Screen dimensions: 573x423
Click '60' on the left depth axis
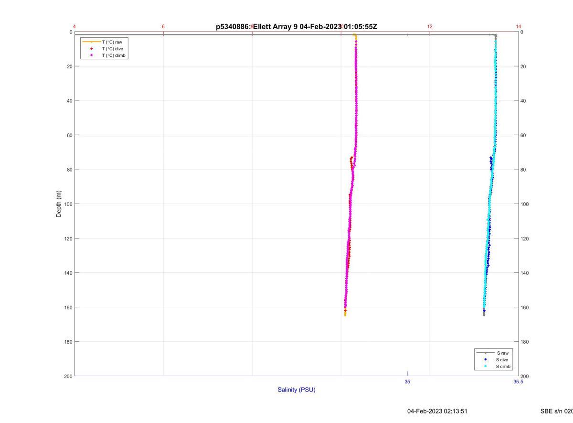click(69, 135)
